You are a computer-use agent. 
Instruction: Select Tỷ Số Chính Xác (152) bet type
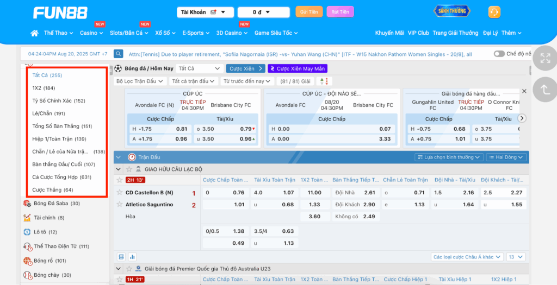tap(59, 100)
